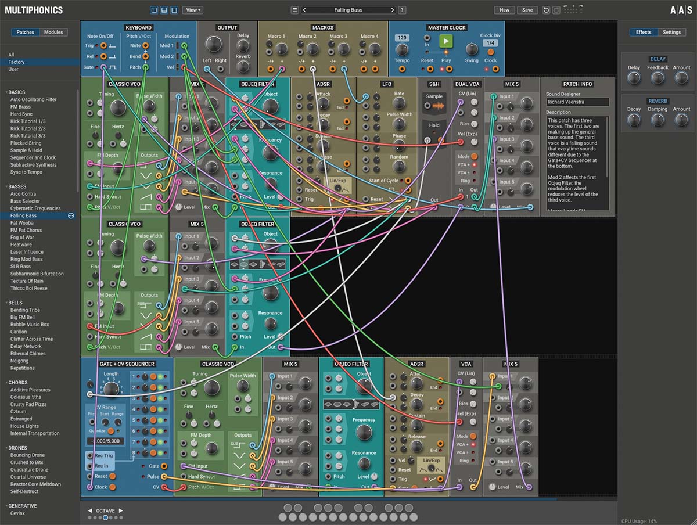Switch to the Effects tab
This screenshot has width=697, height=525.
(644, 33)
